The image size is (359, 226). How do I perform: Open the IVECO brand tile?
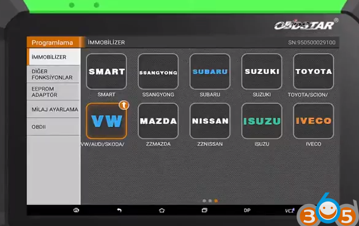pos(314,121)
